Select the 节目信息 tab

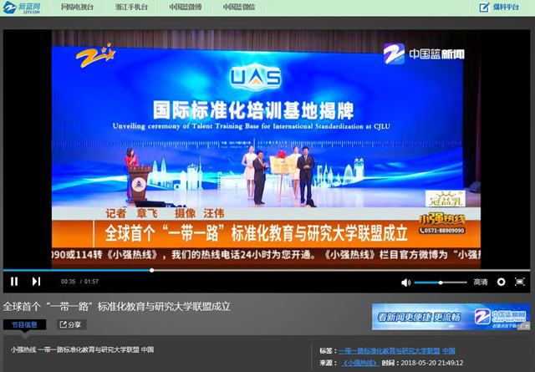pos(24,324)
